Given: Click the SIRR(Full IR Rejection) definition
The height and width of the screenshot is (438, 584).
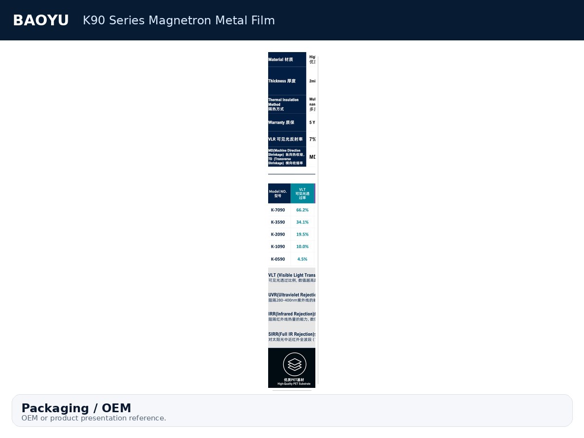Looking at the screenshot, I should tap(292, 337).
